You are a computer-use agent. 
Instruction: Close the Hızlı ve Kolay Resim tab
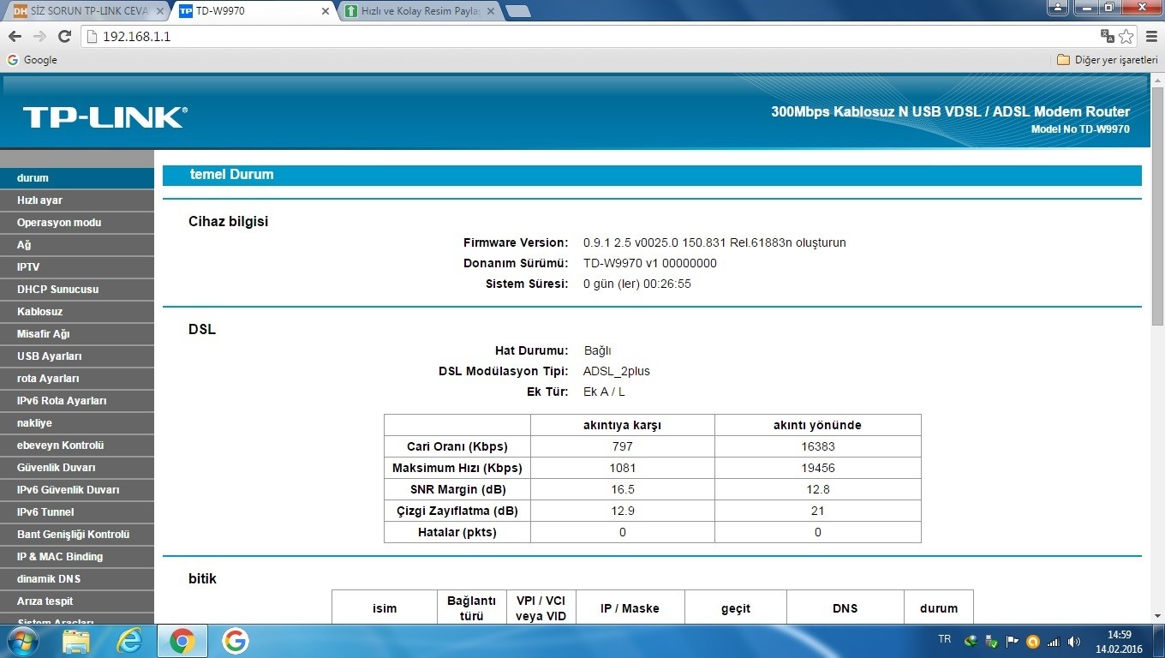point(491,11)
